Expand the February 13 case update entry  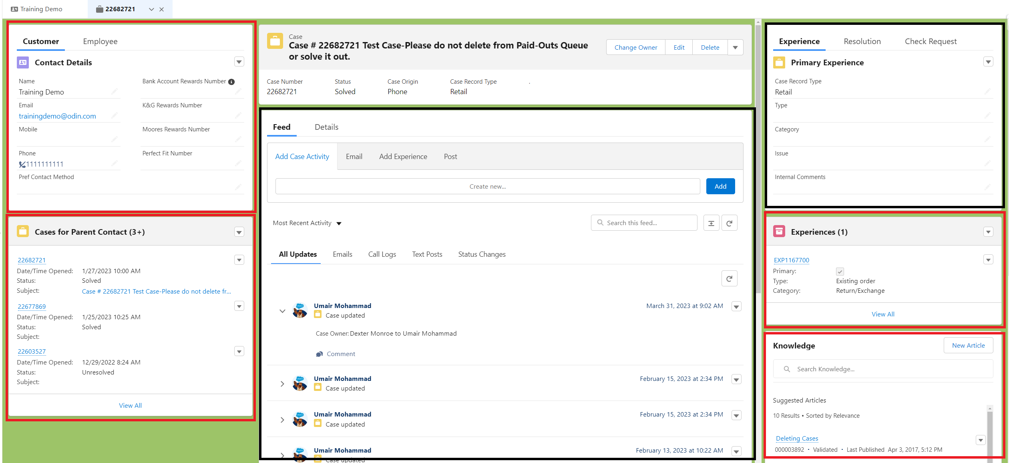[282, 455]
